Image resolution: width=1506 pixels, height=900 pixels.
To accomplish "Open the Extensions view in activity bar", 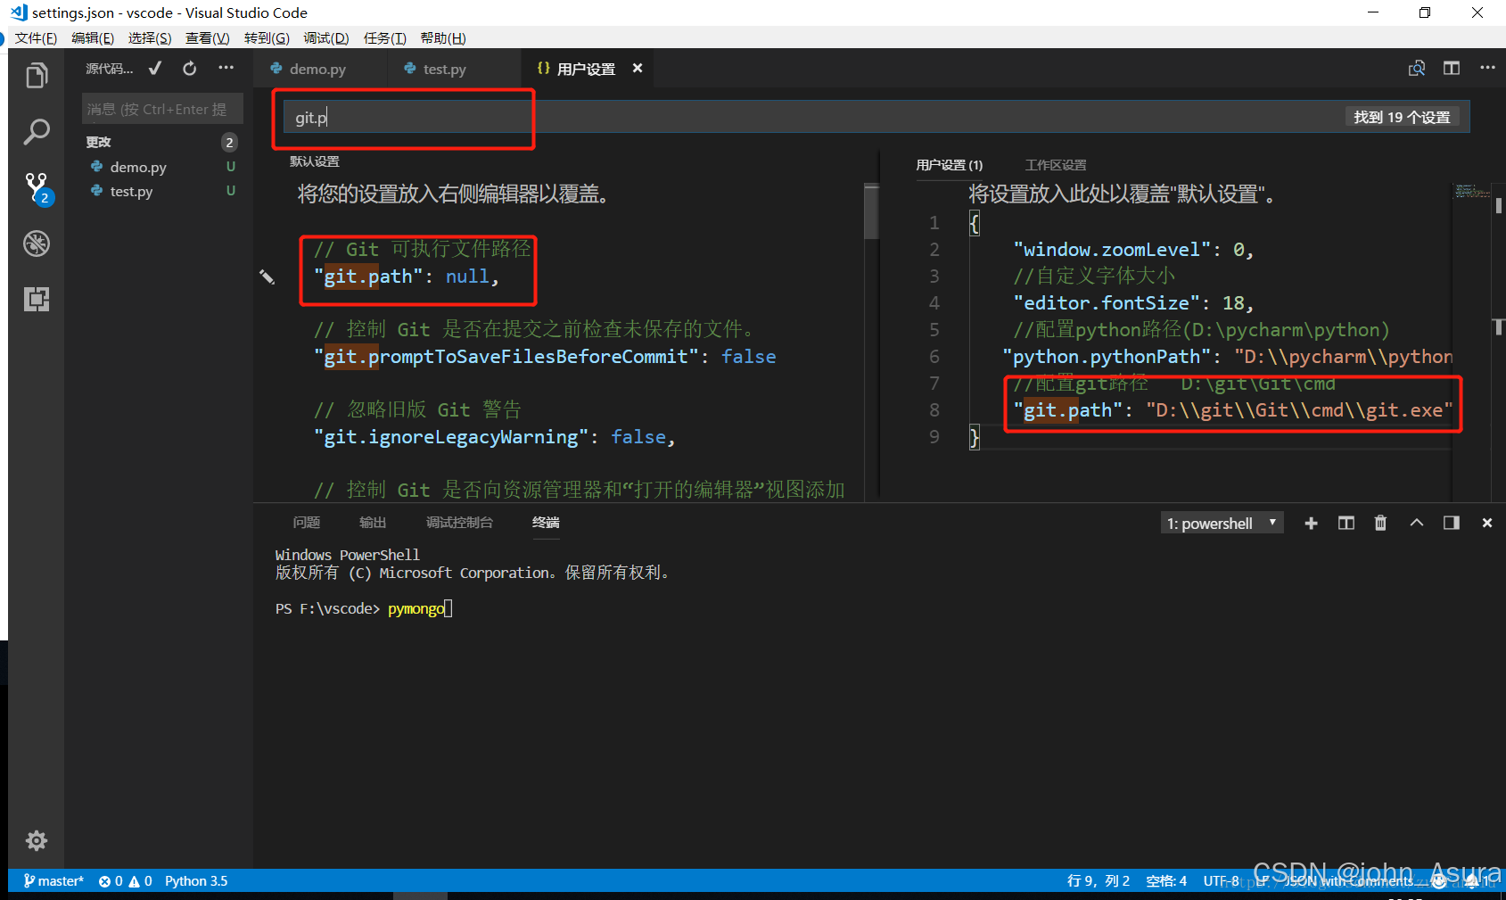I will tap(37, 299).
